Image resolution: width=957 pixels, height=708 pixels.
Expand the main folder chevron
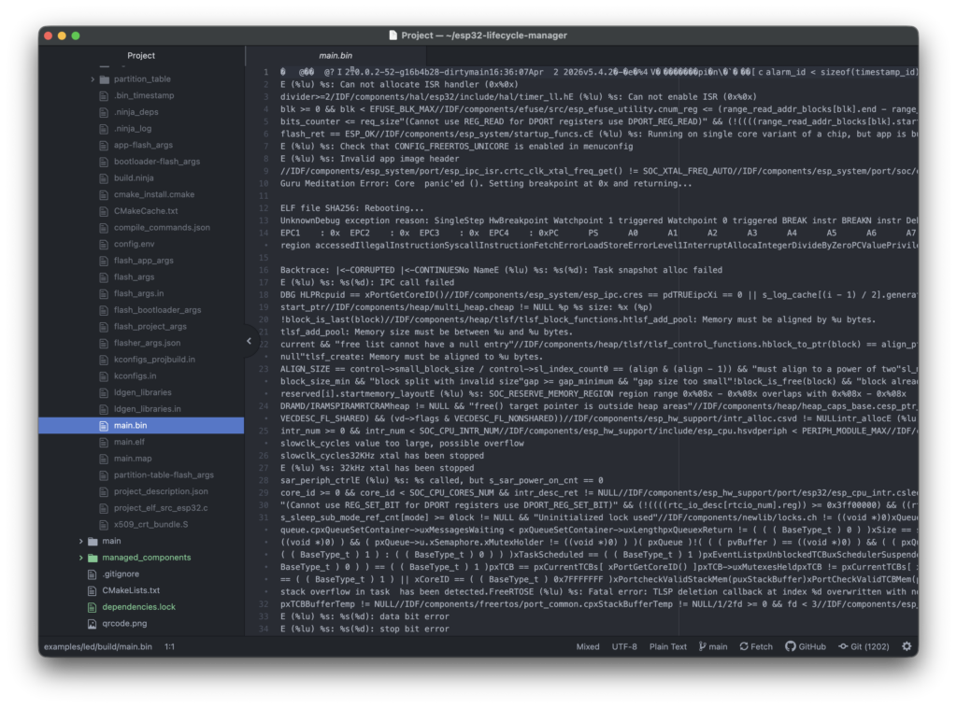[80, 541]
